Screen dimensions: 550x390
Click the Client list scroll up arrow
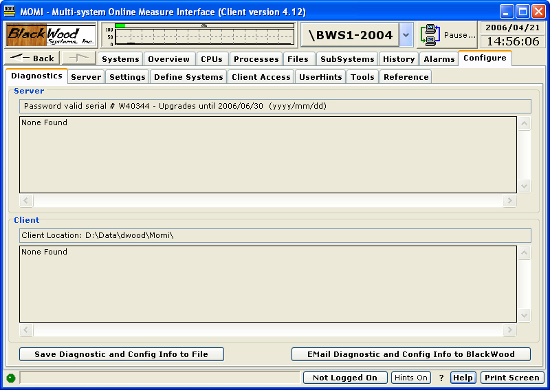click(524, 252)
